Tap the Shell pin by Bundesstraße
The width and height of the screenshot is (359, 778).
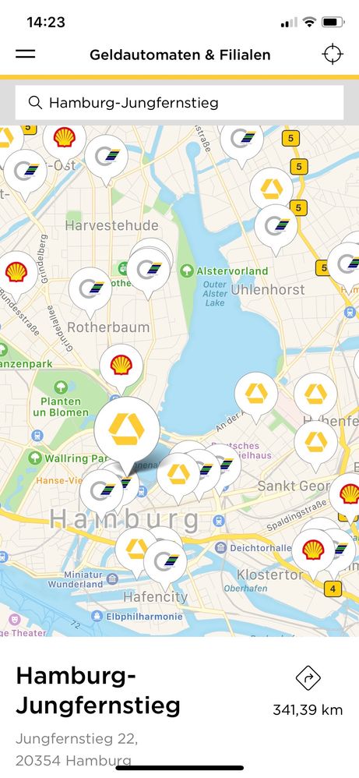tap(16, 272)
